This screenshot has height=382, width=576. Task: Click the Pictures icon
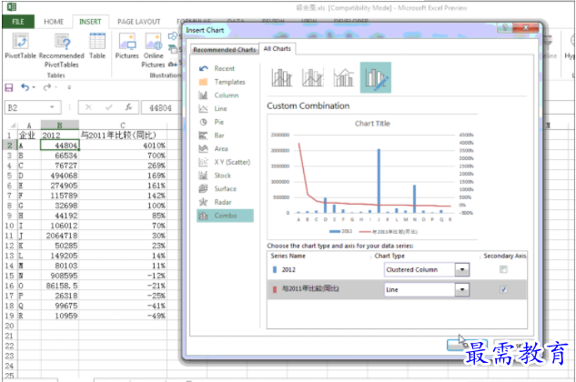127,45
